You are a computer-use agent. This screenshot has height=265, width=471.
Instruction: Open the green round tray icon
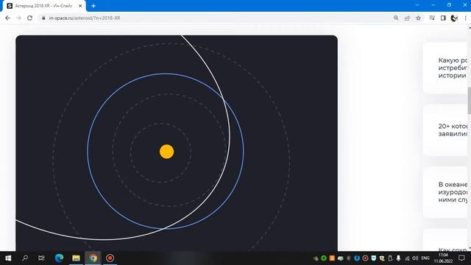click(324, 258)
